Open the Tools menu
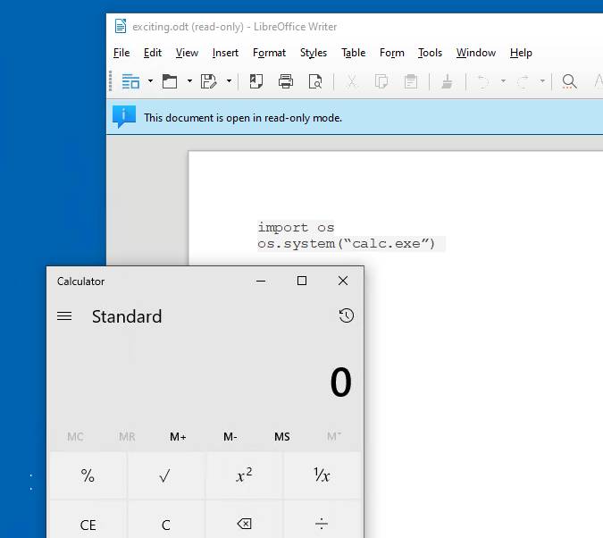The width and height of the screenshot is (603, 538). [x=430, y=53]
